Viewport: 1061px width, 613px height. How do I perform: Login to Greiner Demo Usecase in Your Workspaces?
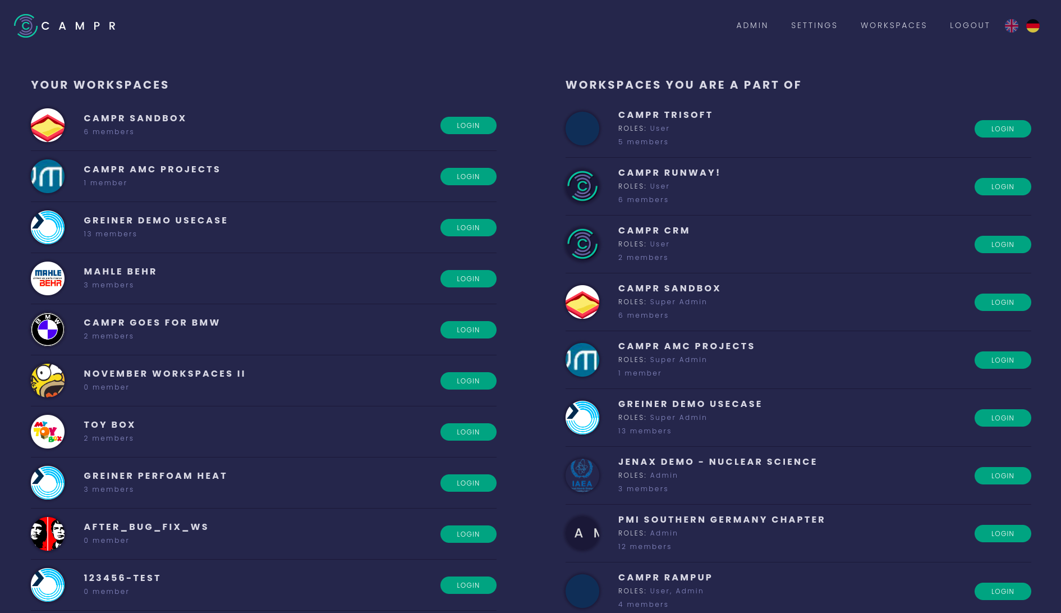(469, 228)
